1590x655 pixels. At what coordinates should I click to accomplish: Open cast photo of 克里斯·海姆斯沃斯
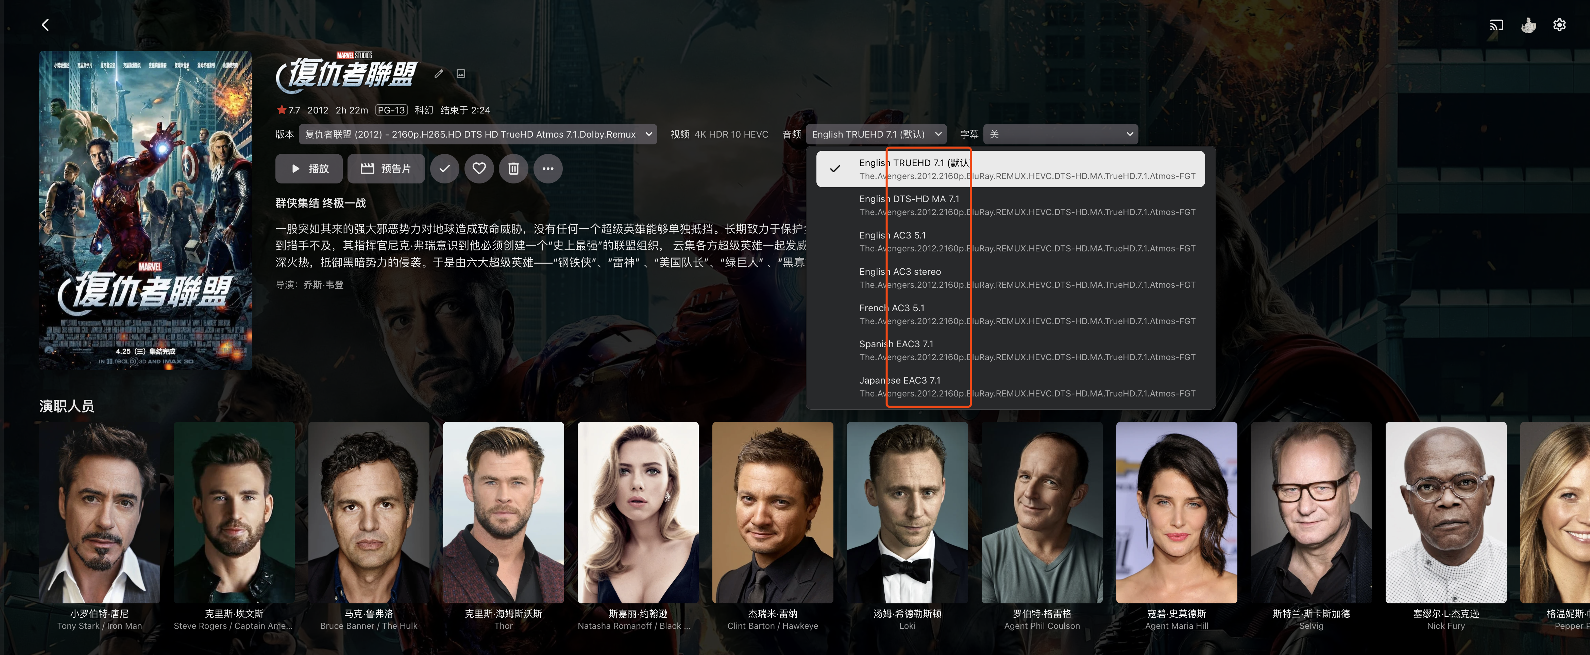click(503, 513)
